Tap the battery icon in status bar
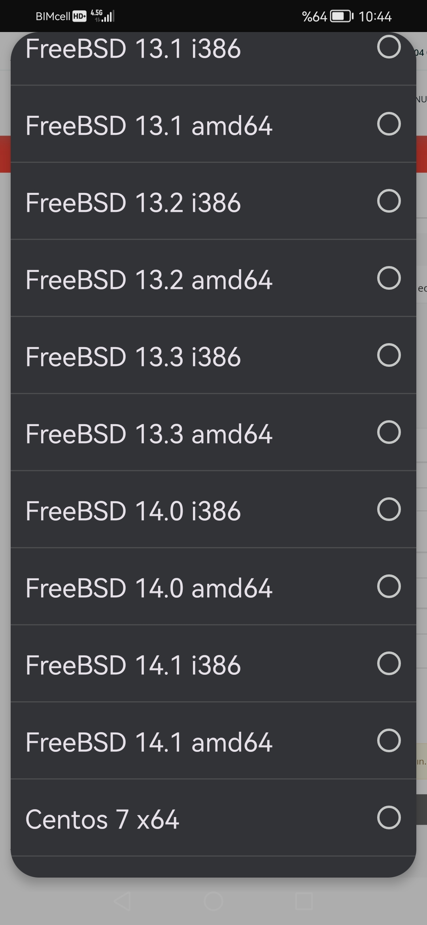The width and height of the screenshot is (427, 925). coord(342,16)
